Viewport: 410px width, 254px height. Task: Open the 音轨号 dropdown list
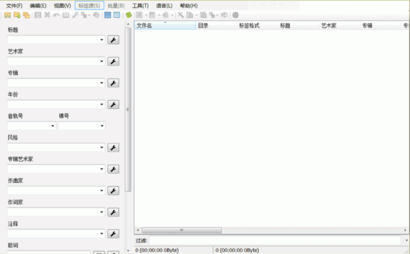point(53,126)
